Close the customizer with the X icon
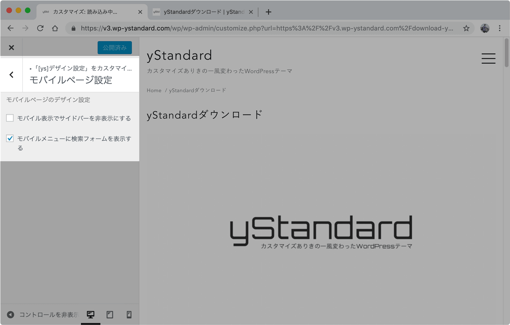This screenshot has width=510, height=325. [x=11, y=48]
